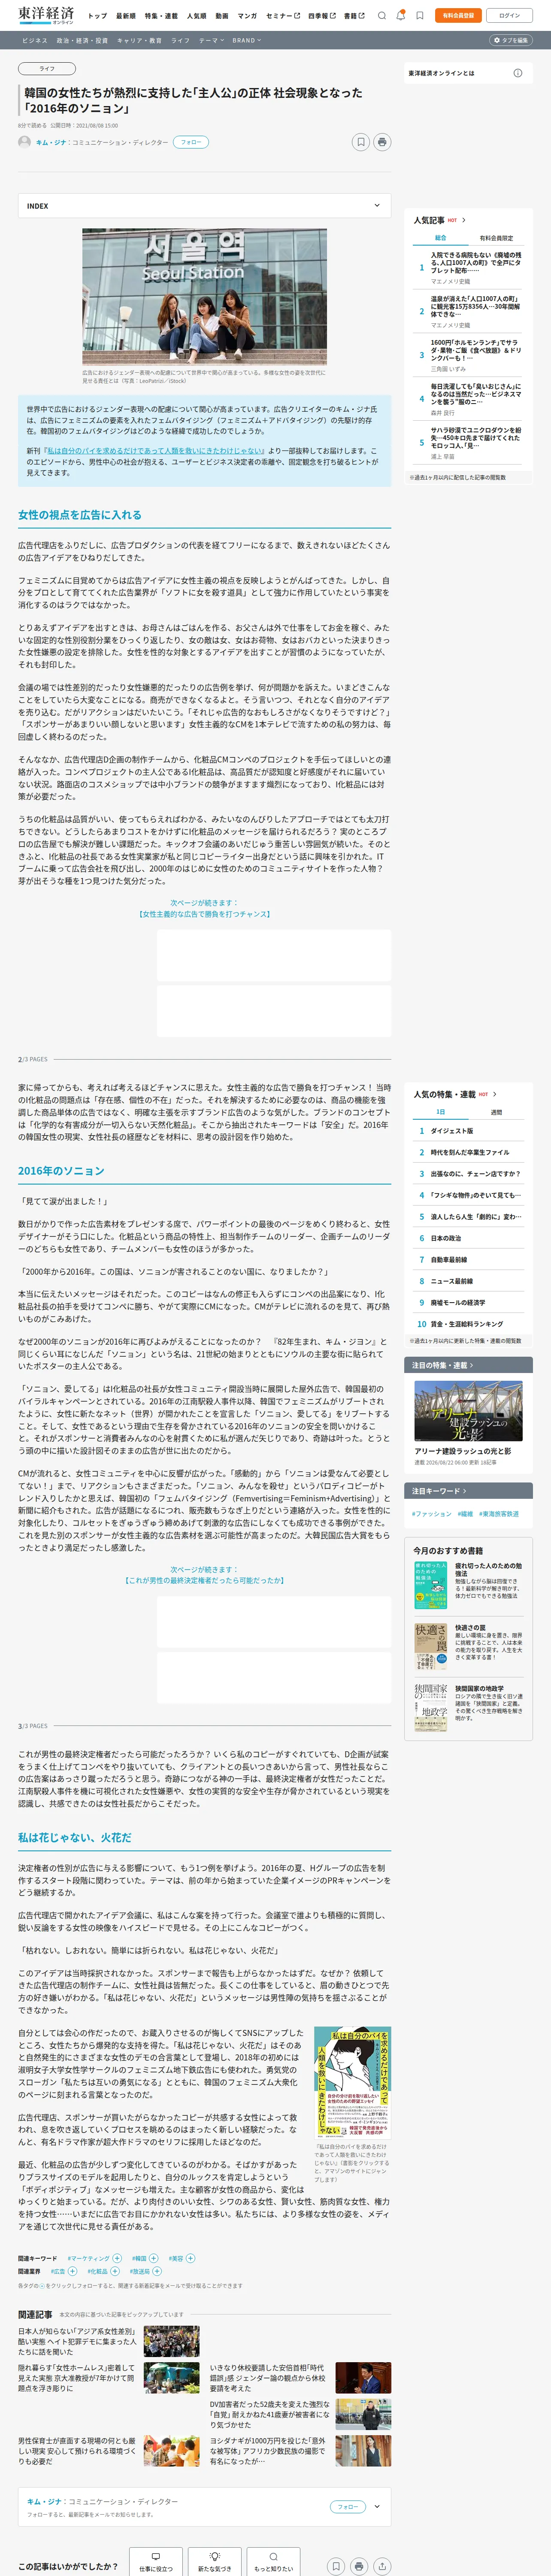This screenshot has width=551, height=2576.
Task: Open the ビジネス category
Action: 35,40
